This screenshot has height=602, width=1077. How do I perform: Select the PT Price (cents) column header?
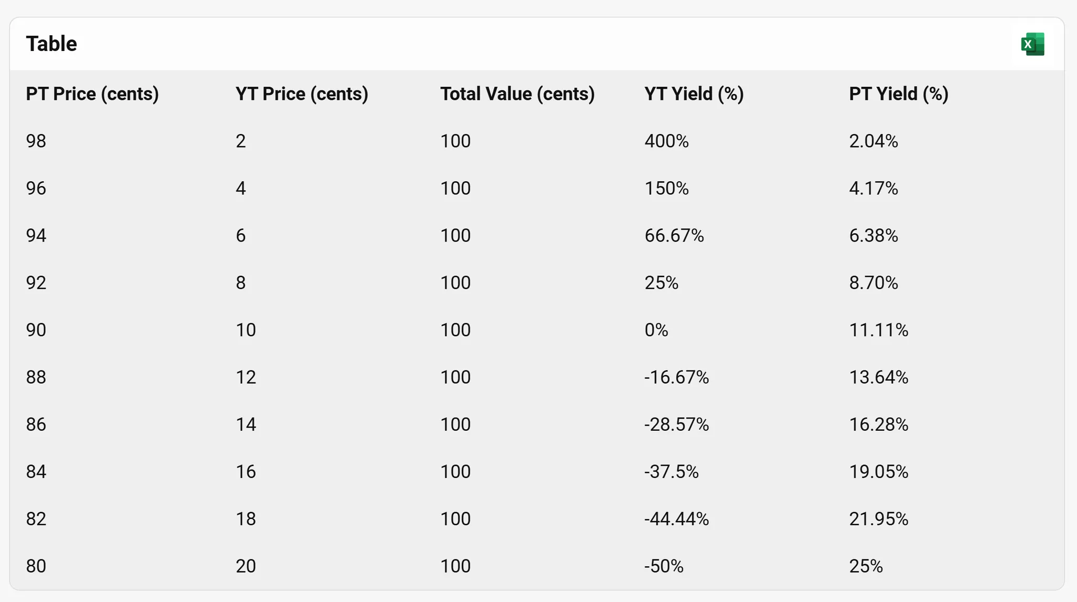(x=93, y=94)
